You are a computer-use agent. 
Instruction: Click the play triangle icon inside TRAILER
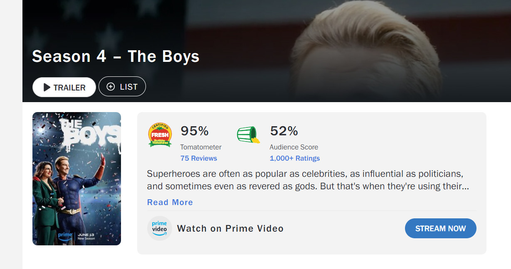click(47, 88)
